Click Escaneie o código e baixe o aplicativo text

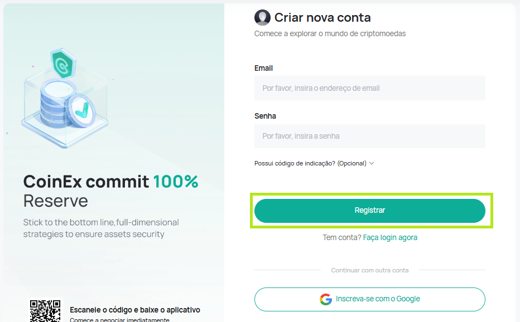135,310
